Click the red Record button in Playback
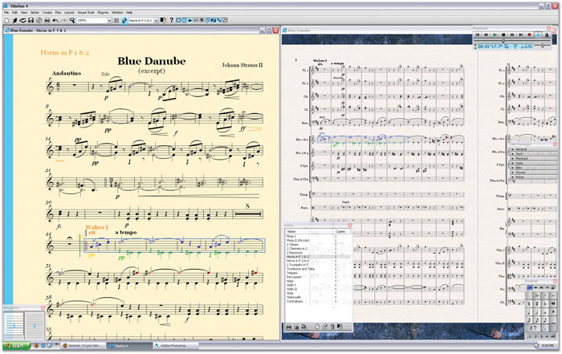The height and width of the screenshot is (354, 562). click(529, 35)
